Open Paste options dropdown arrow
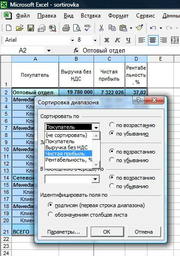The width and height of the screenshot is (180, 256). pyautogui.click(x=131, y=28)
